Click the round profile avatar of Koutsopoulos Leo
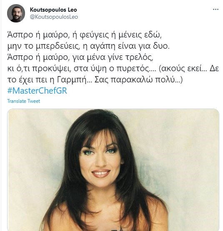The image size is (223, 231). 16,13
